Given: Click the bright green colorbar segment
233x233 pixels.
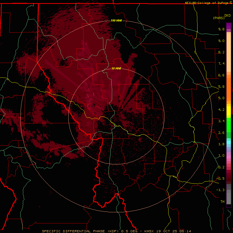Looking at the screenshot, I should [229, 125].
